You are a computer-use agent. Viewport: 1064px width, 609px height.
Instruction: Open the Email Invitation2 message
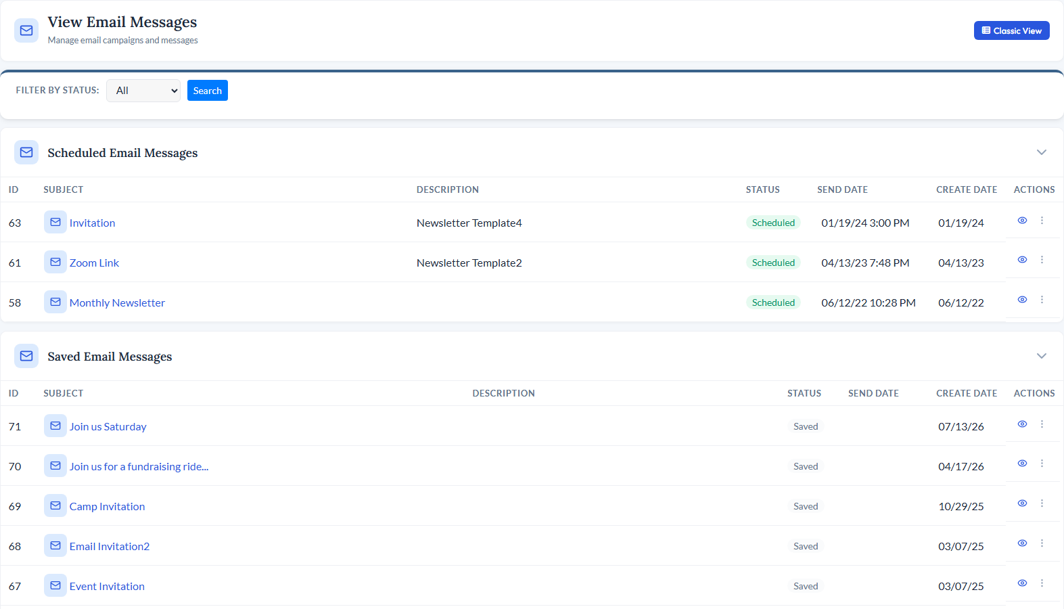pos(110,546)
